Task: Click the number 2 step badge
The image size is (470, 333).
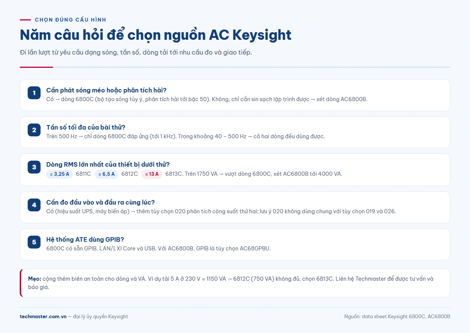Action: tap(34, 130)
